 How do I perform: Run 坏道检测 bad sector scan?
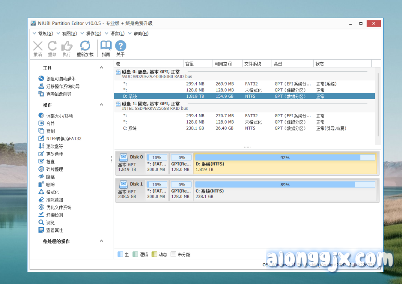coord(54,215)
